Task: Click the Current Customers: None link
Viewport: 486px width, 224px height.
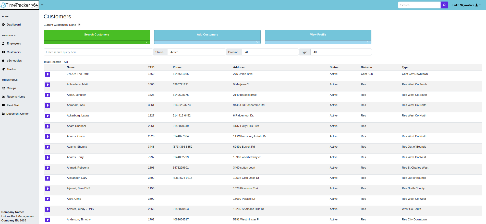Action: pyautogui.click(x=60, y=25)
